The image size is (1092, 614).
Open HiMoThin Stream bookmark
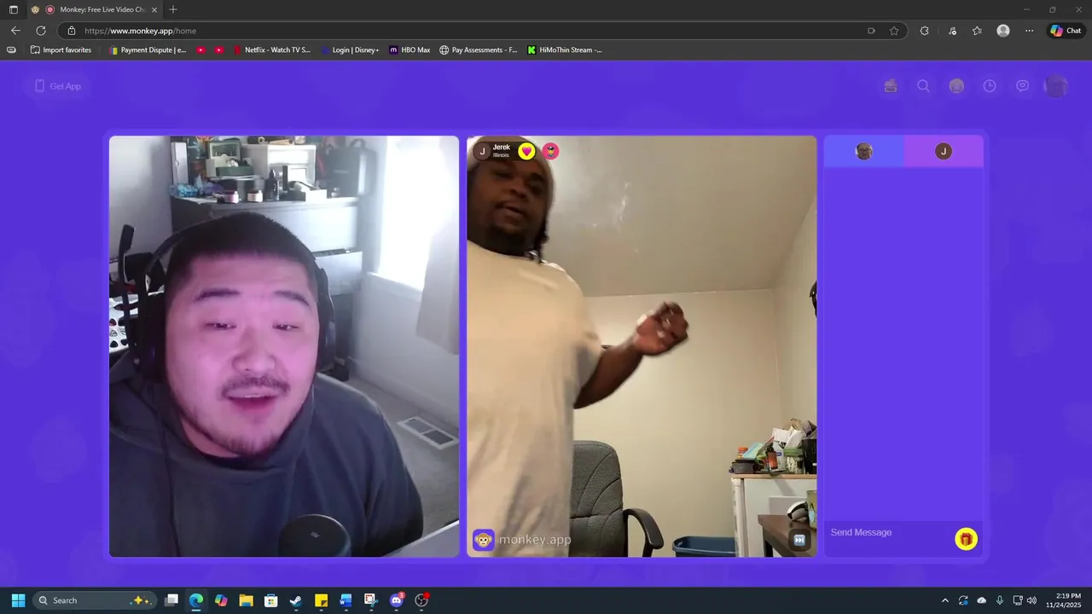(564, 50)
